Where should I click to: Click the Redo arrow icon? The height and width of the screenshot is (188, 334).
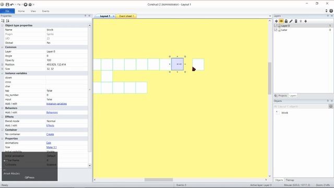pos(19,4)
